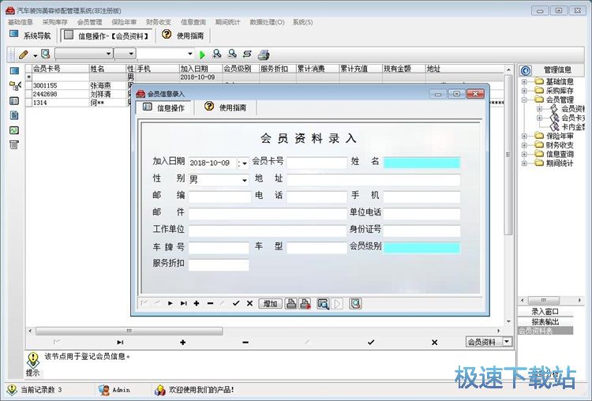
Task: Open the 会员管理 menu
Action: point(90,22)
